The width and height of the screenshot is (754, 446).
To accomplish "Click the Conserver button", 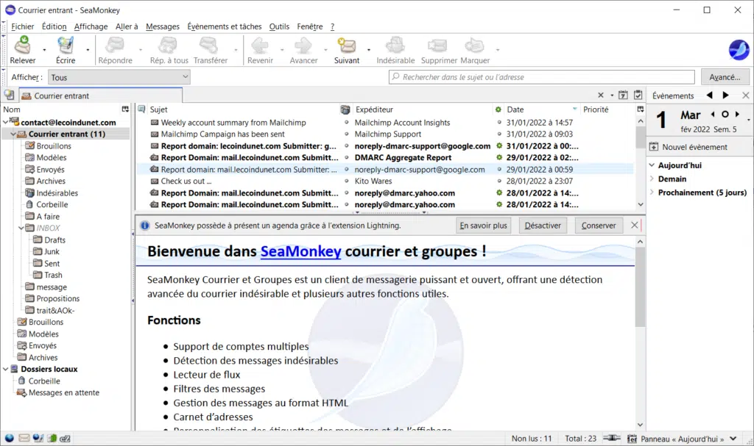I will click(599, 225).
